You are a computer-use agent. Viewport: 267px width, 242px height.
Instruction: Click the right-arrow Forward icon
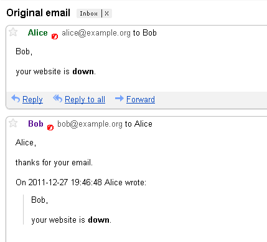pyautogui.click(x=119, y=99)
